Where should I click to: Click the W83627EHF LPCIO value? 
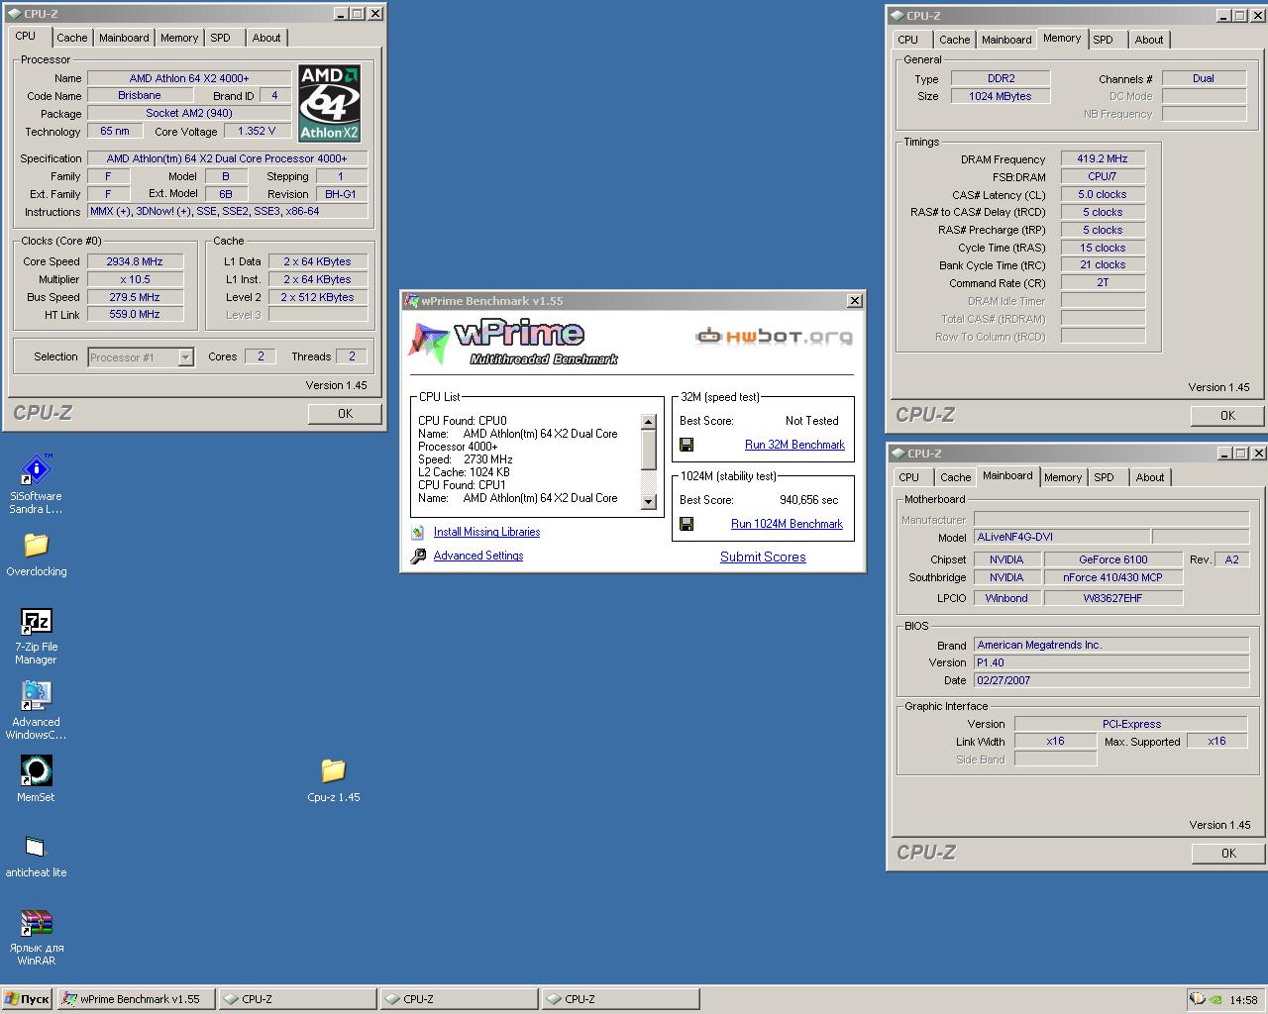[1112, 598]
